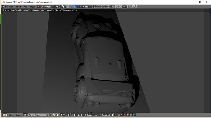Open the Slot 1 dropdown
Image resolution: width=211 pixels, height=118 pixels.
point(81,115)
